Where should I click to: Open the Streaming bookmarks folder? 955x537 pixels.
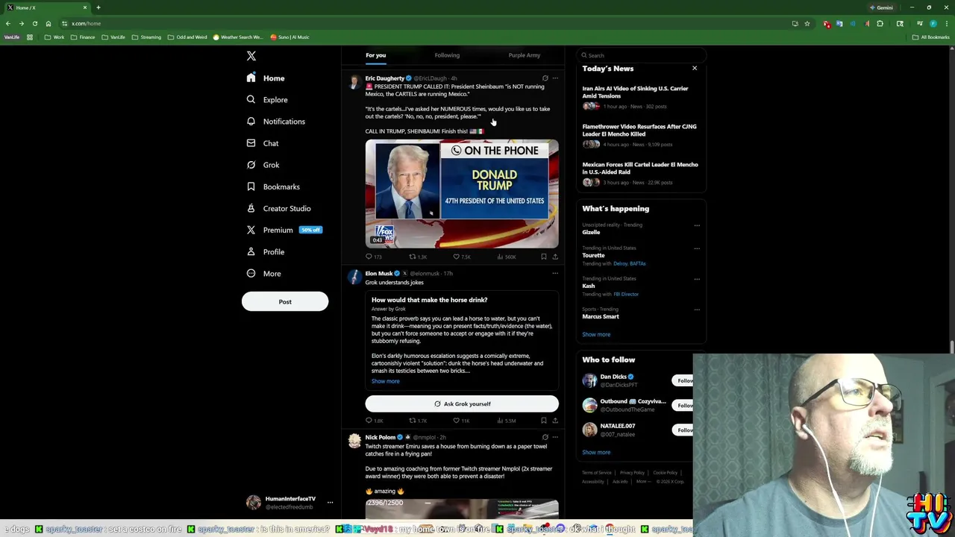coord(146,37)
